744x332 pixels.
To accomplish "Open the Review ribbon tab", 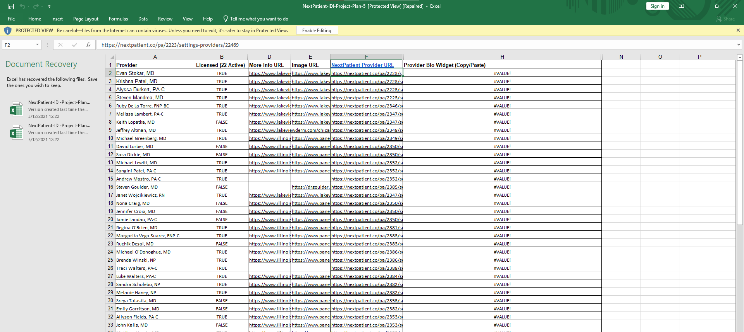I will pos(165,19).
